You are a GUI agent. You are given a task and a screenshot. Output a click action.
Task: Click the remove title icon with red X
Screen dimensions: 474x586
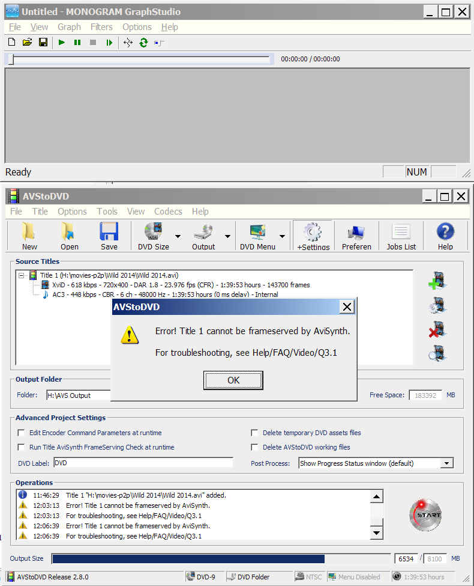pyautogui.click(x=437, y=329)
